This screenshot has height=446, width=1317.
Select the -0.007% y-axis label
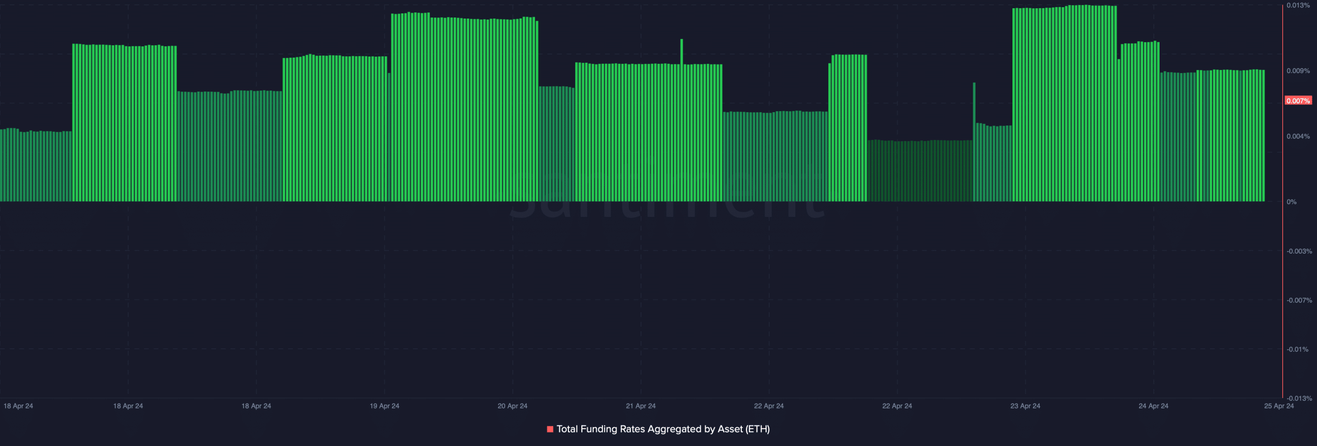coord(1299,300)
